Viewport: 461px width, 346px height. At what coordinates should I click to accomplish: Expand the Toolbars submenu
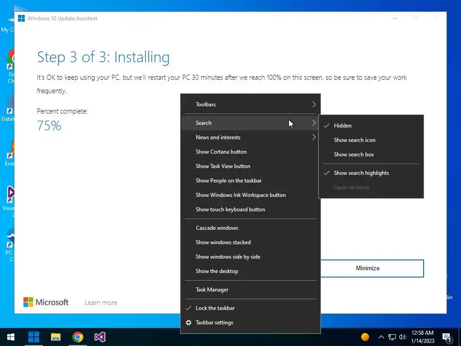click(x=250, y=105)
